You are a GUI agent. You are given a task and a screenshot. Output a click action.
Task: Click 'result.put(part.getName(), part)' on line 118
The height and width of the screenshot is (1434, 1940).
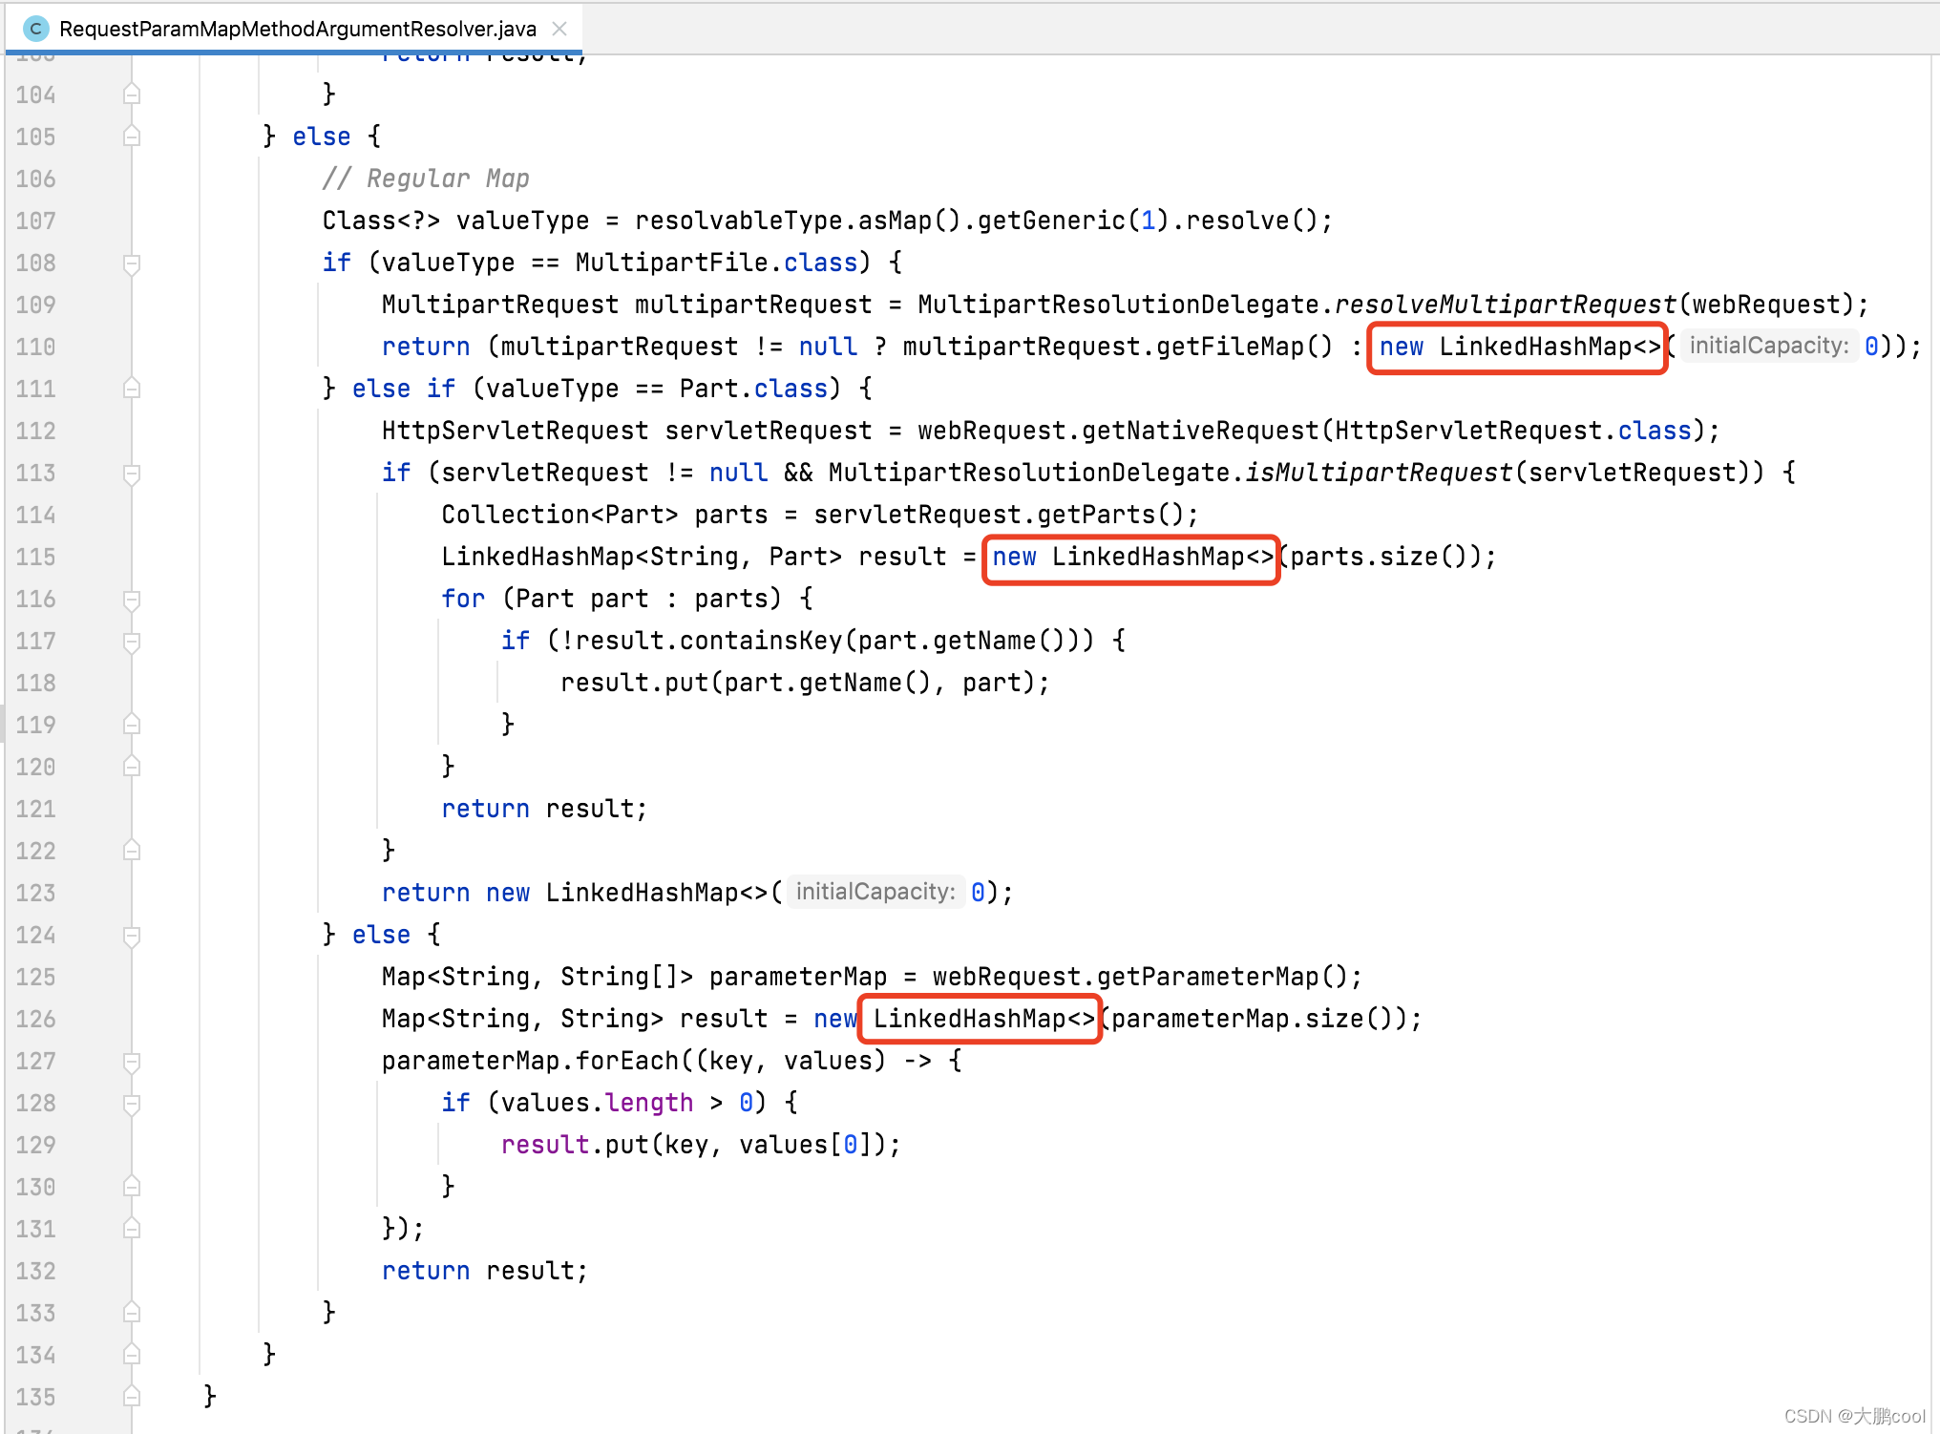tap(798, 683)
